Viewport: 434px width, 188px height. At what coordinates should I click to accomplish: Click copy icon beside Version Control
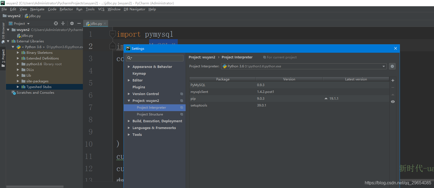182,94
